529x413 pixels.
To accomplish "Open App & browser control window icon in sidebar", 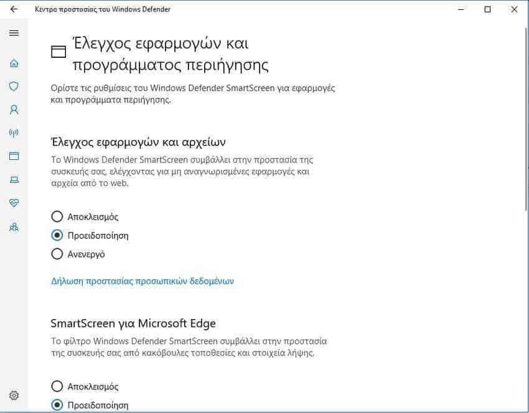I will (x=14, y=155).
